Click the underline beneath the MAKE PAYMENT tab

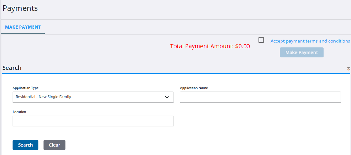point(23,33)
